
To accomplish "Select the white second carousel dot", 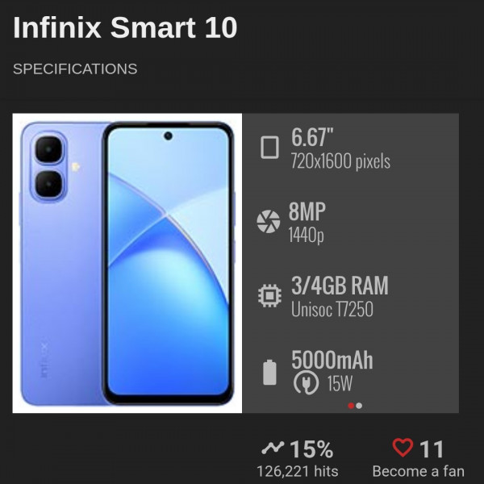I will 359,406.
